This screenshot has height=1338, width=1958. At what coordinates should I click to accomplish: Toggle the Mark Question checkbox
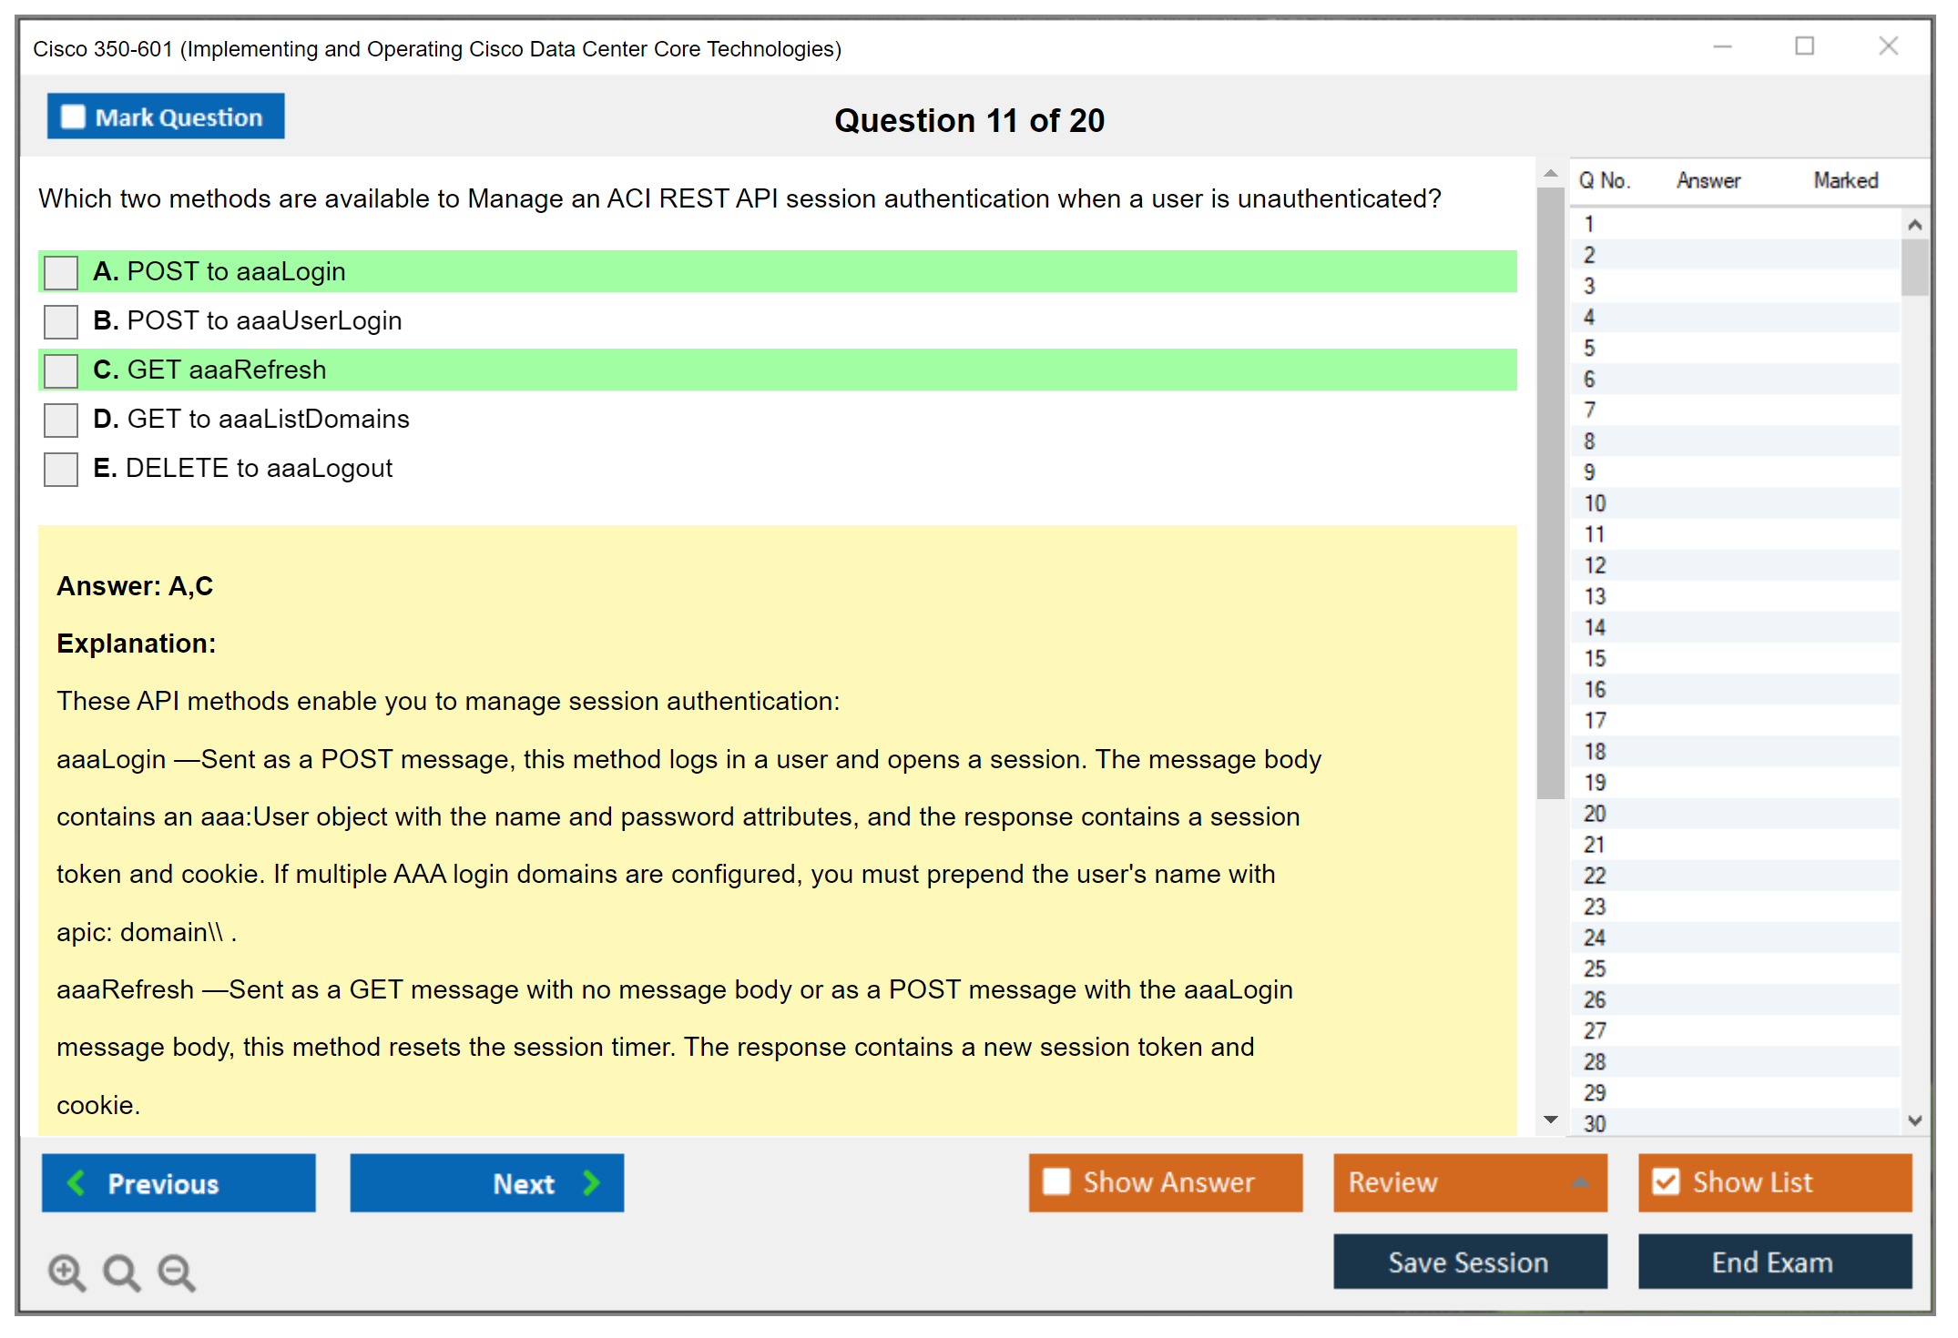click(x=73, y=117)
